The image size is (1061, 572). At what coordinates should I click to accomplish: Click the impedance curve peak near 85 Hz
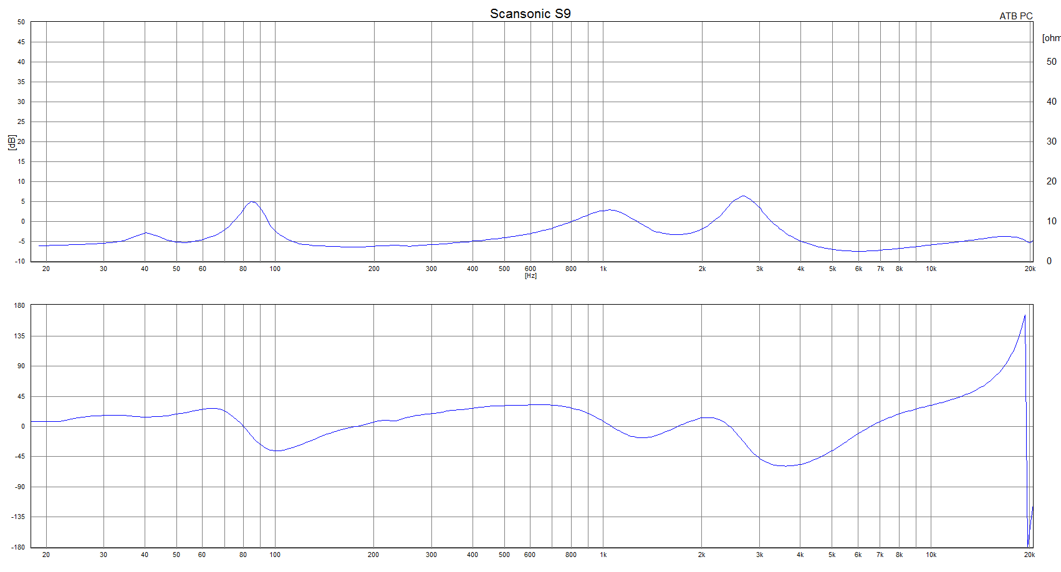tap(251, 201)
